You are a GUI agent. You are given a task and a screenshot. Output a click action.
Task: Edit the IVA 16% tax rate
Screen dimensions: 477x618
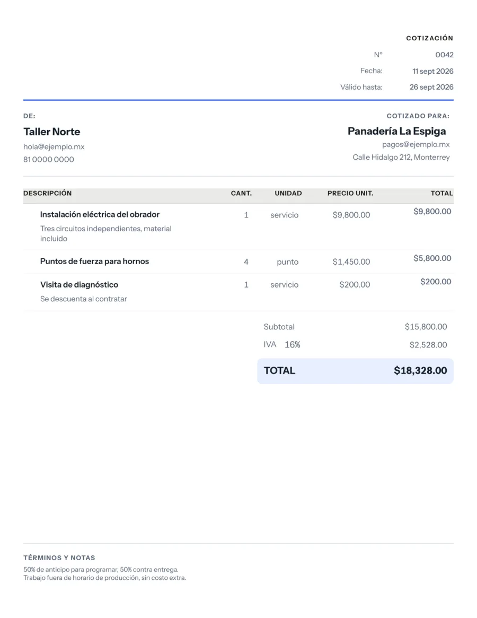[x=292, y=345]
